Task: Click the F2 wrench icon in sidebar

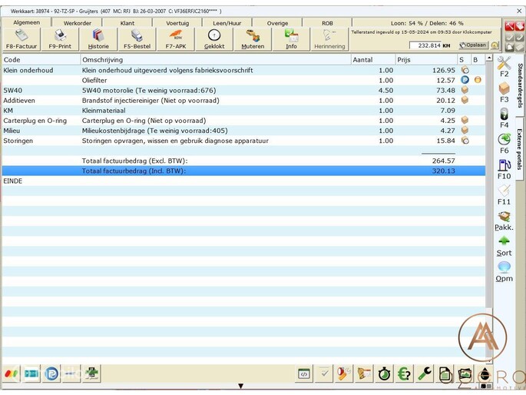Action: (x=504, y=65)
